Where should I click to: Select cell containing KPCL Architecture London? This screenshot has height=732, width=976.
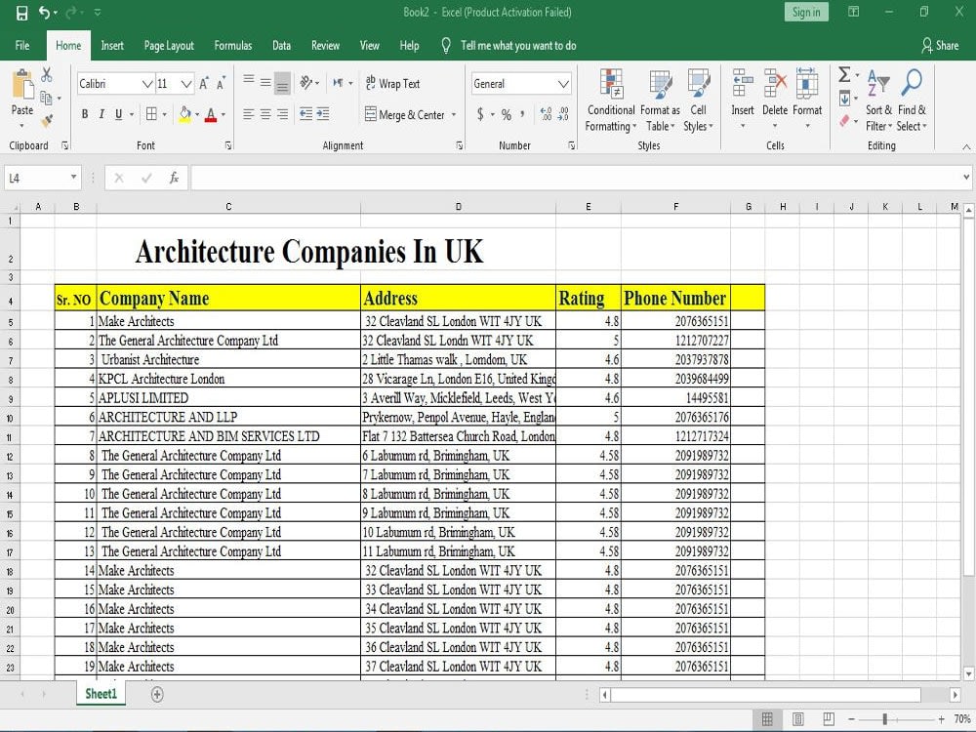tap(228, 379)
